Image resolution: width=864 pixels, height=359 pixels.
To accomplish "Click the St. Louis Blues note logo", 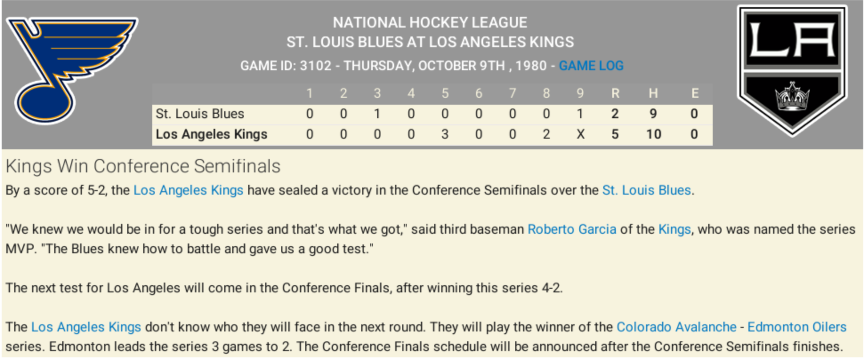I will (71, 69).
